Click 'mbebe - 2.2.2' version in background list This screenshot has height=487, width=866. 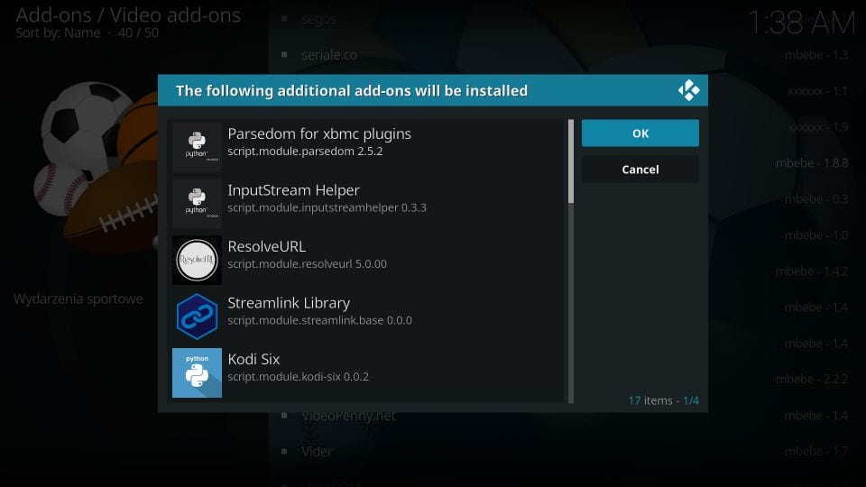pos(812,380)
